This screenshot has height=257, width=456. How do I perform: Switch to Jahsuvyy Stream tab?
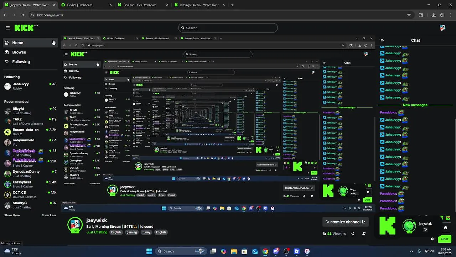click(199, 5)
